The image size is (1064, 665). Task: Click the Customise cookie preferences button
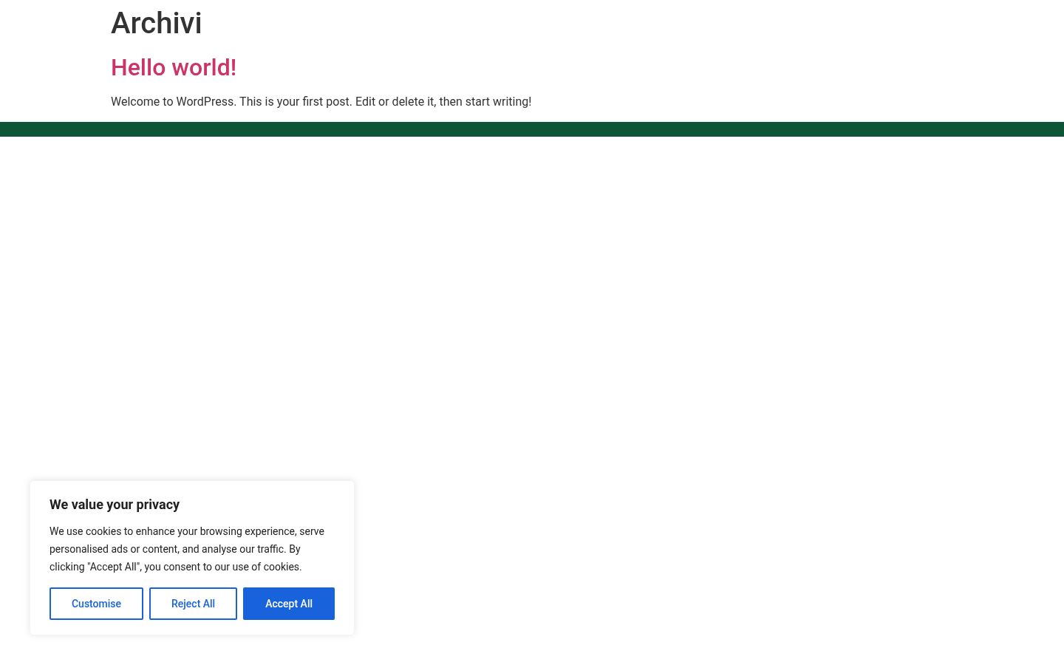tap(96, 604)
